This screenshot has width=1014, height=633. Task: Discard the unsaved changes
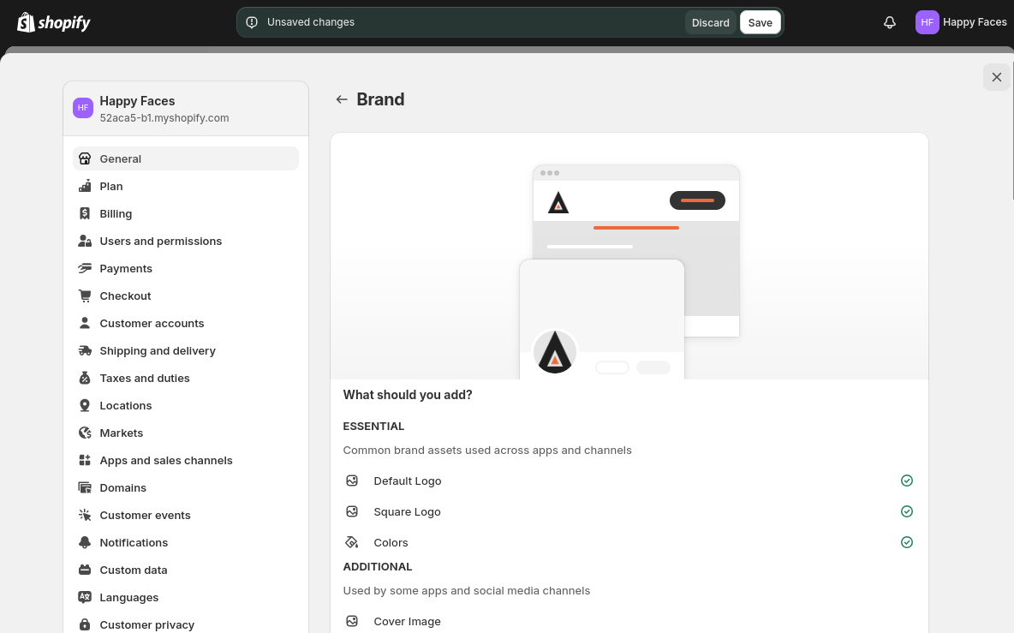tap(710, 22)
